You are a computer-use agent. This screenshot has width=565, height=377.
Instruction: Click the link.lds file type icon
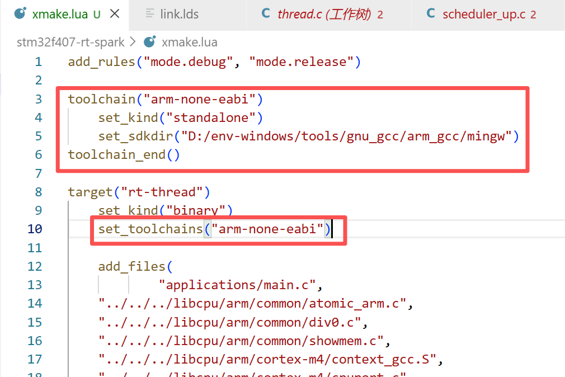coord(150,13)
